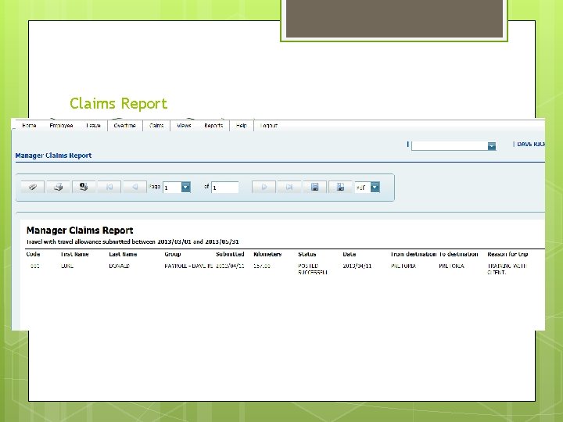Click the 'PAYROLL - DAVE' group cell
This screenshot has width=563, height=422.
(x=188, y=266)
